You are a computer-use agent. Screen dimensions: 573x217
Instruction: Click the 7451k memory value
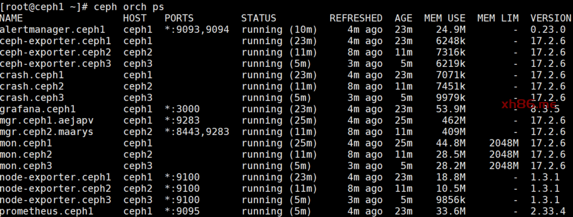click(x=450, y=86)
